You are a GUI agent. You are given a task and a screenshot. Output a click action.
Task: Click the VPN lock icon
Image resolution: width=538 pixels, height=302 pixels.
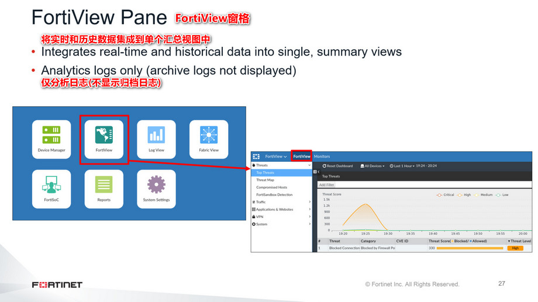254,217
